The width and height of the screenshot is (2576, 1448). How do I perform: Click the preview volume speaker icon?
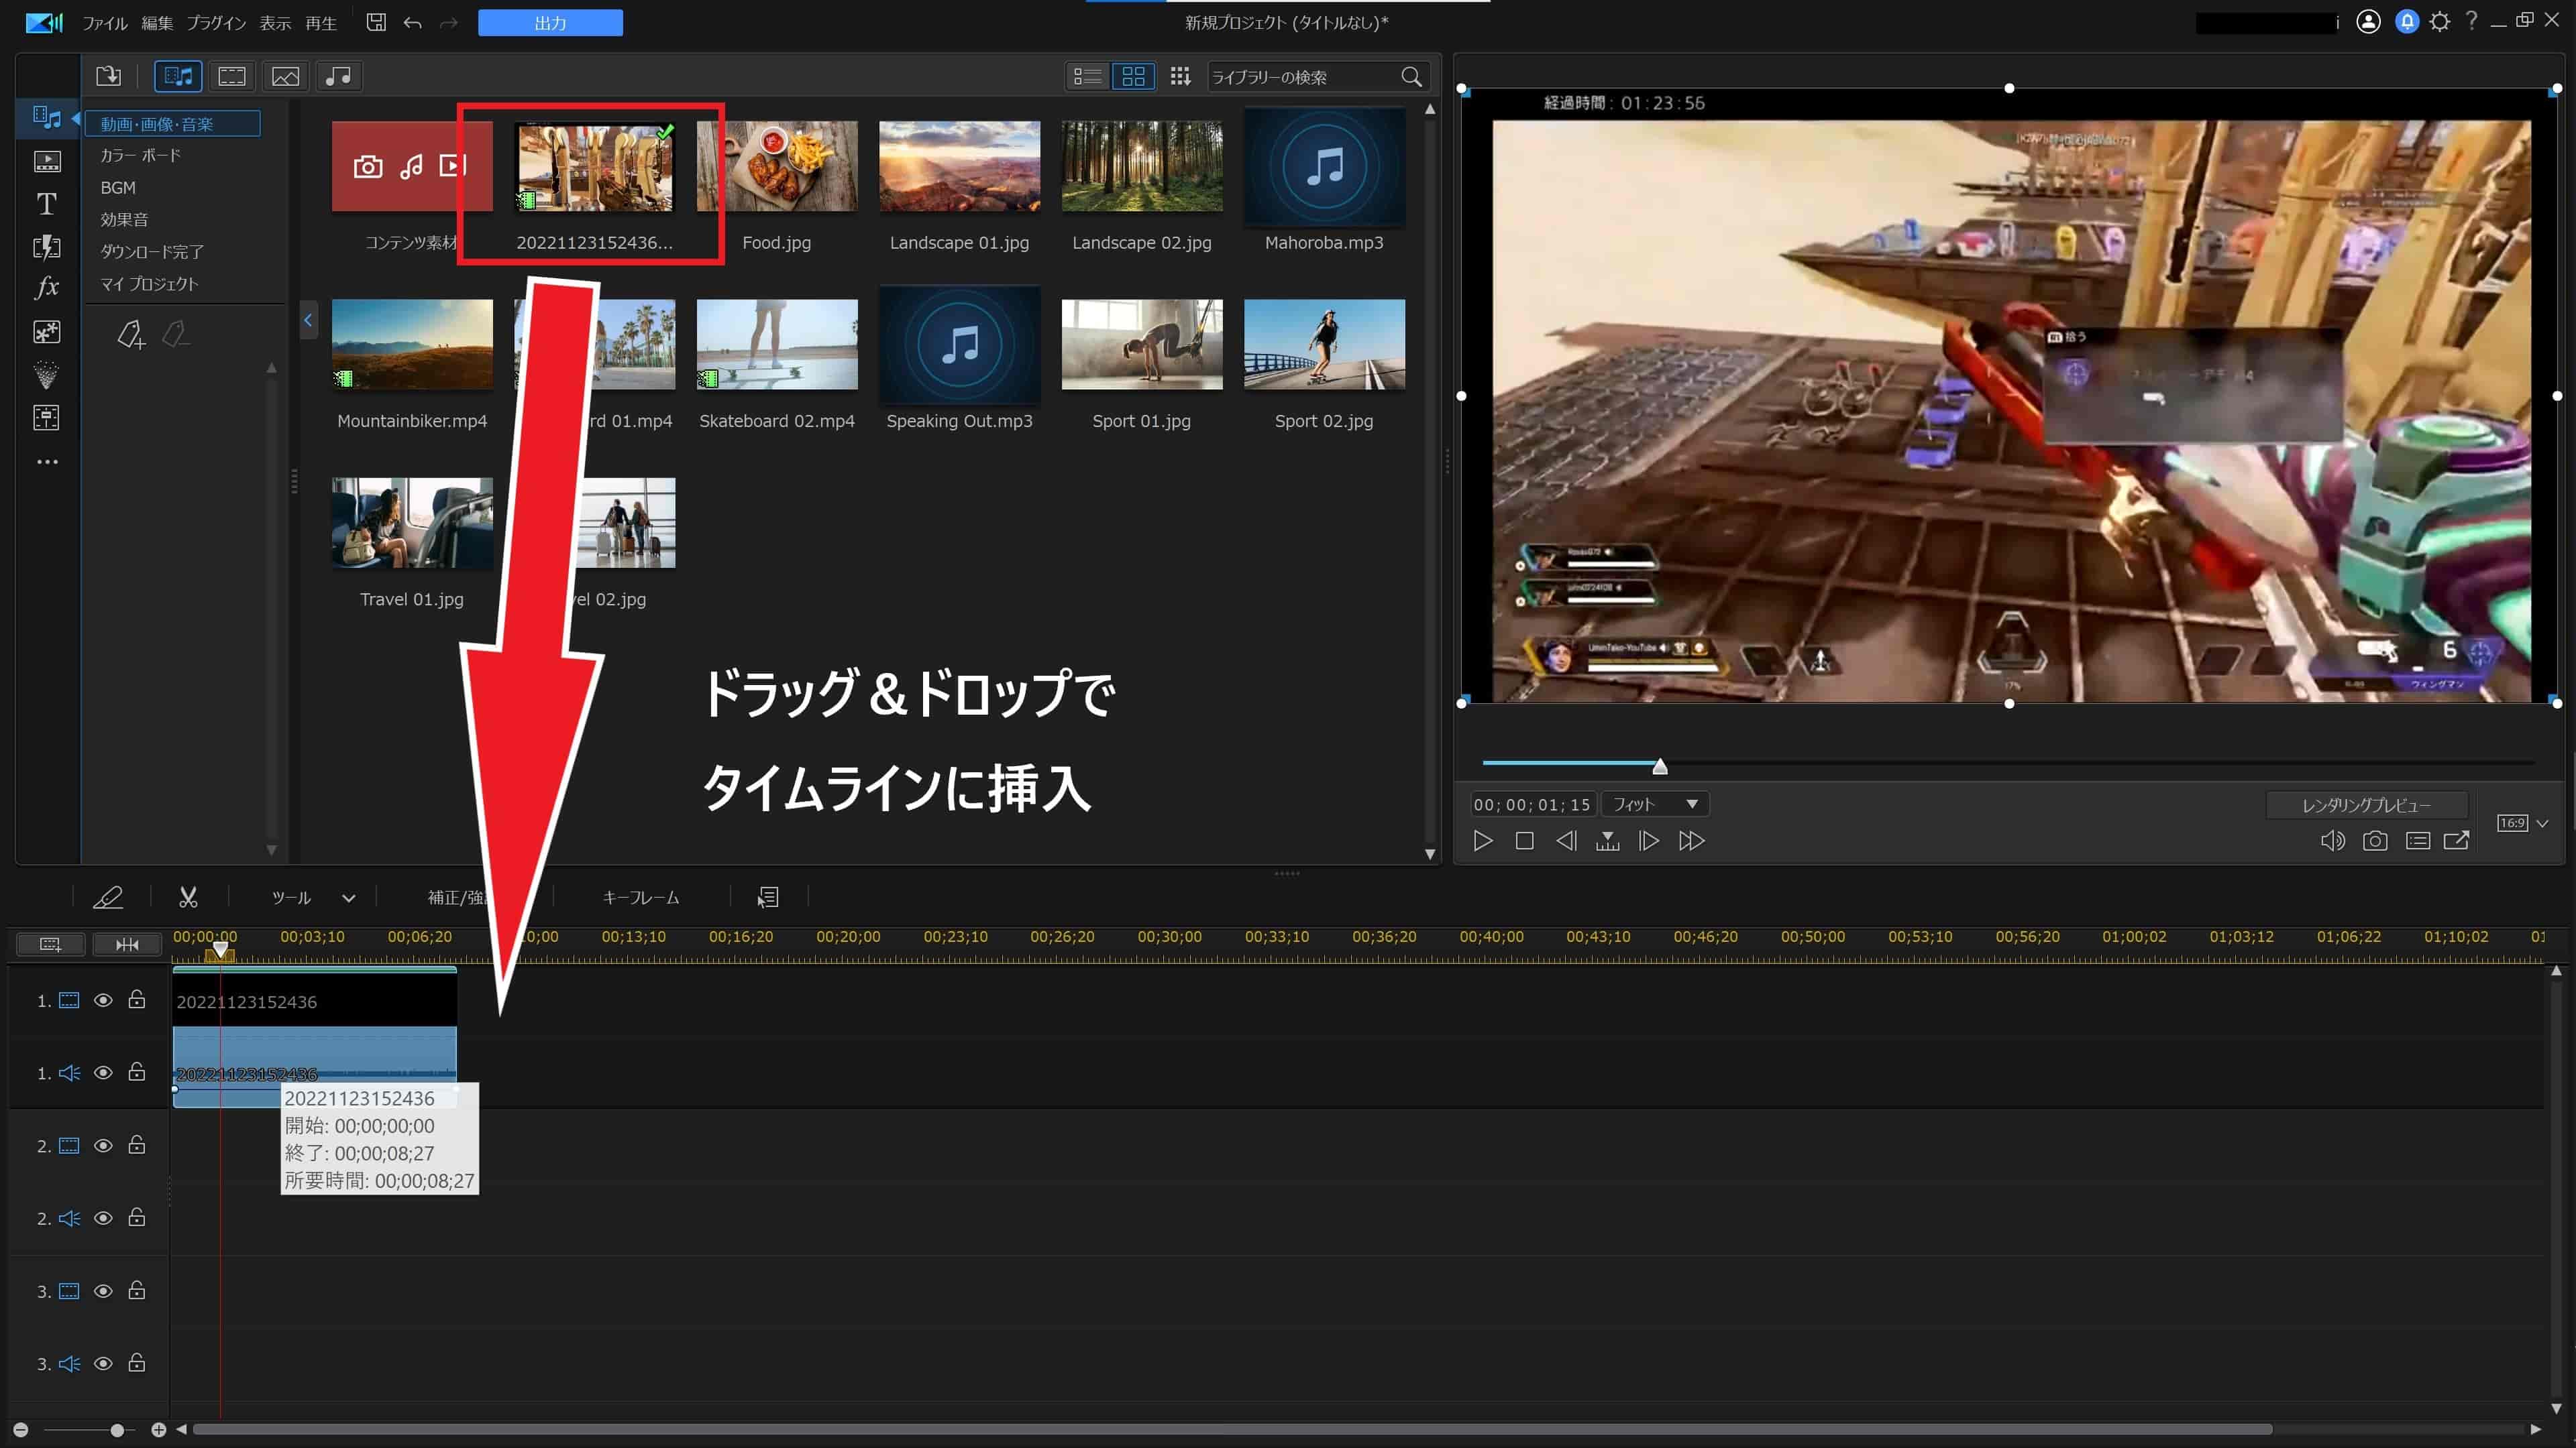[x=2331, y=841]
